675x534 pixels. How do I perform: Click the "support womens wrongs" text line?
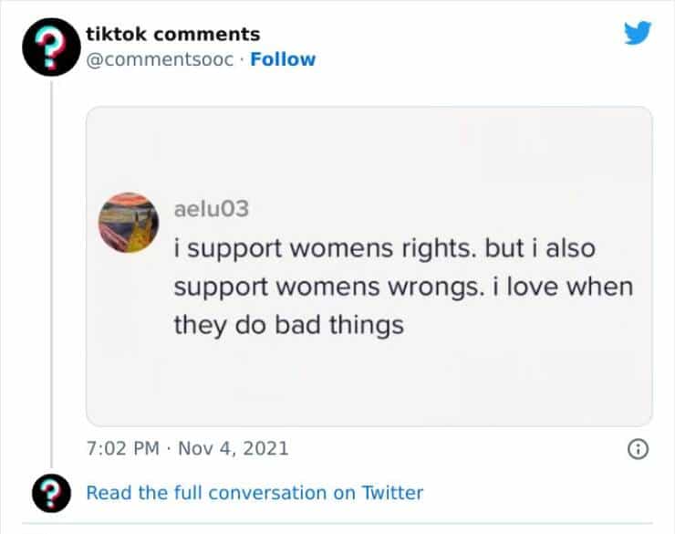tap(402, 287)
